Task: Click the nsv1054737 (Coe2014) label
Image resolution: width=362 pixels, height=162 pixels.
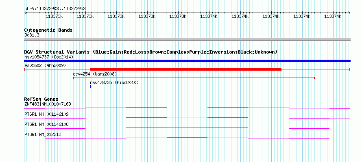Action: (x=49, y=57)
